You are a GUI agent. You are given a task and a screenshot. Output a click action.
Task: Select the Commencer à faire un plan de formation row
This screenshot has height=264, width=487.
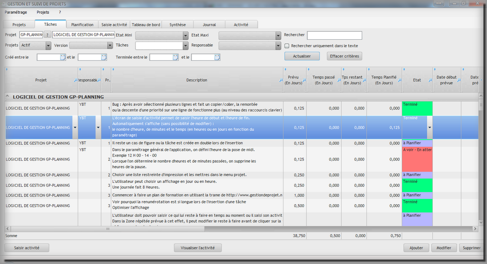(241, 195)
